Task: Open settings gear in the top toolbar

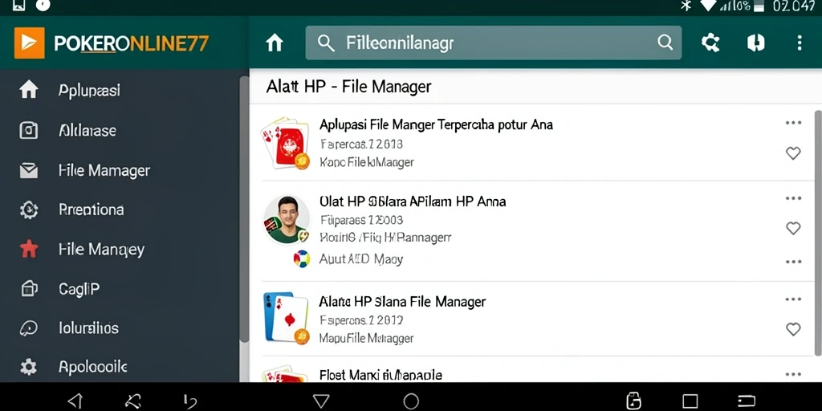Action: [x=710, y=43]
